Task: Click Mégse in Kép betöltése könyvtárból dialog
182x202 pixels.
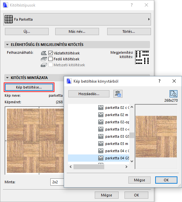Action: pos(140,180)
